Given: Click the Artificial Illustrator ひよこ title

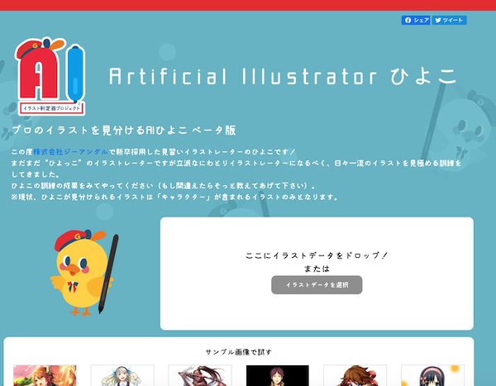Looking at the screenshot, I should click(283, 76).
